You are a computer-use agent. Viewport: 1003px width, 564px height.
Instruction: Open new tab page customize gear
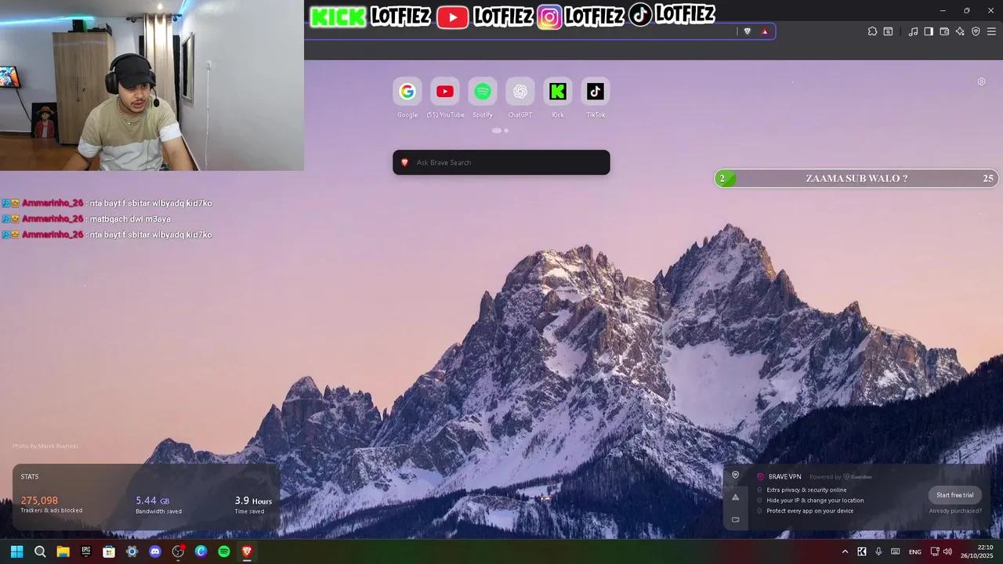point(981,81)
